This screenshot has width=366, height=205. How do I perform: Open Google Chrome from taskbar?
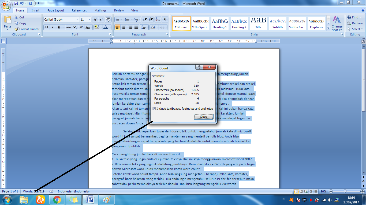tap(57, 199)
